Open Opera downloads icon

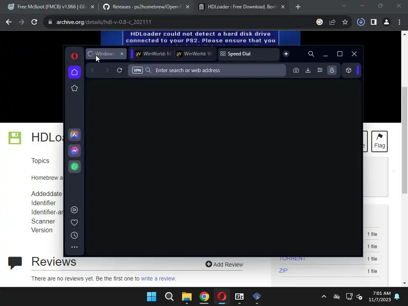click(x=308, y=70)
